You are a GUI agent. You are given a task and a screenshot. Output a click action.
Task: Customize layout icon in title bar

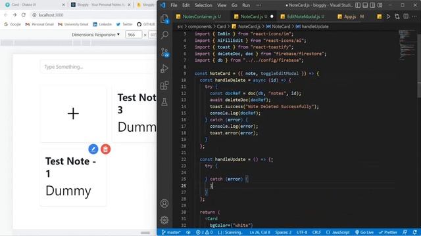[x=380, y=5]
